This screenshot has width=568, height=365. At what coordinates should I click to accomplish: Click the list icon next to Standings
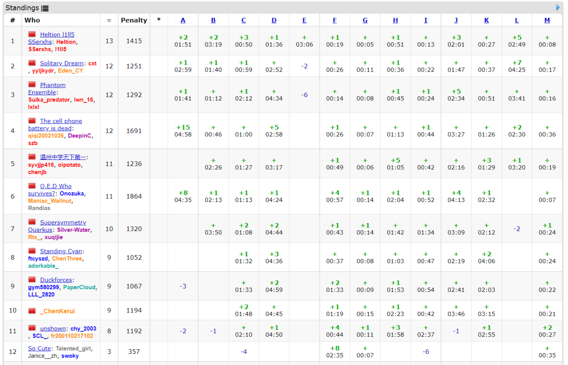tap(45, 8)
